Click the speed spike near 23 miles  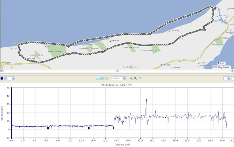tap(146, 100)
